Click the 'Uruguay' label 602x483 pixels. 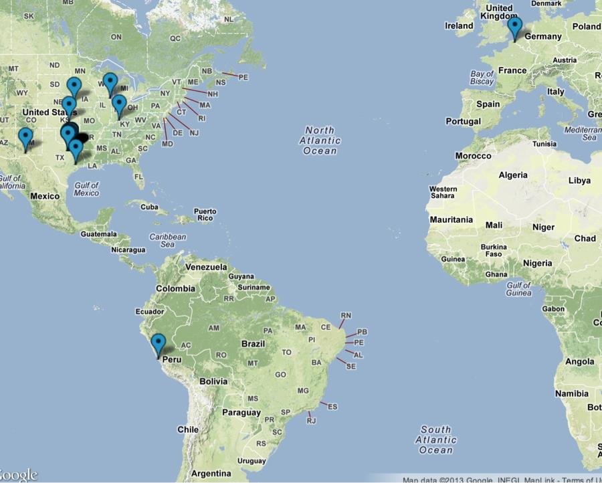(x=252, y=461)
